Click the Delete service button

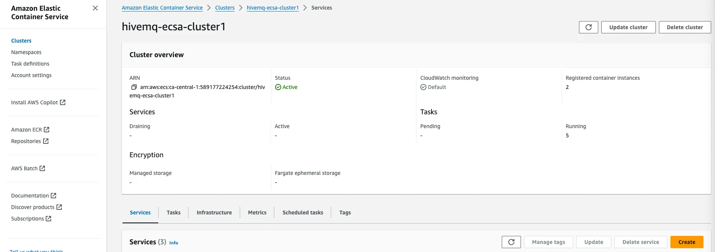pos(640,242)
